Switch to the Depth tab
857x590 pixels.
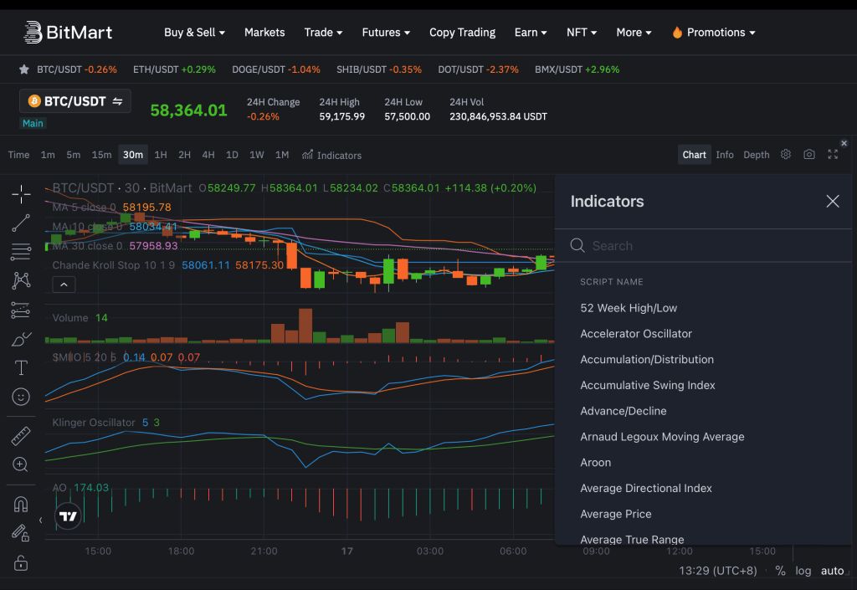click(756, 155)
